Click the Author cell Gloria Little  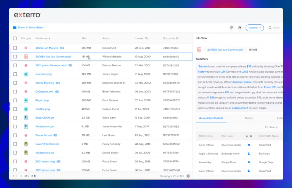tap(109, 118)
